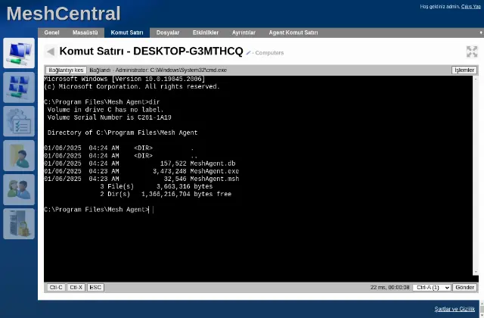This screenshot has width=484, height=318.
Task: Click the MeshCentral logo title
Action: tap(64, 14)
